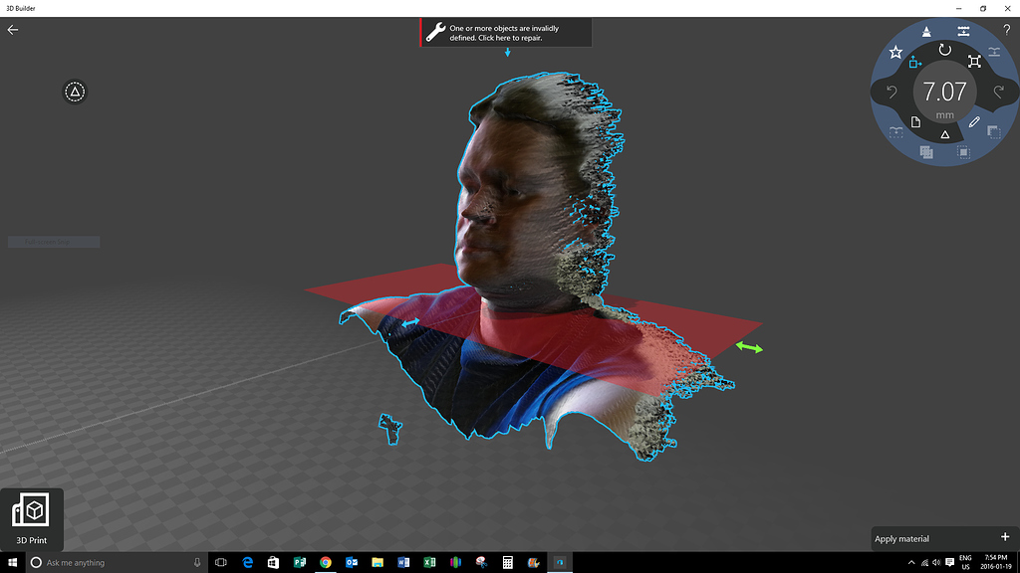Open the 3D Print panel
This screenshot has width=1020, height=573.
(x=31, y=518)
